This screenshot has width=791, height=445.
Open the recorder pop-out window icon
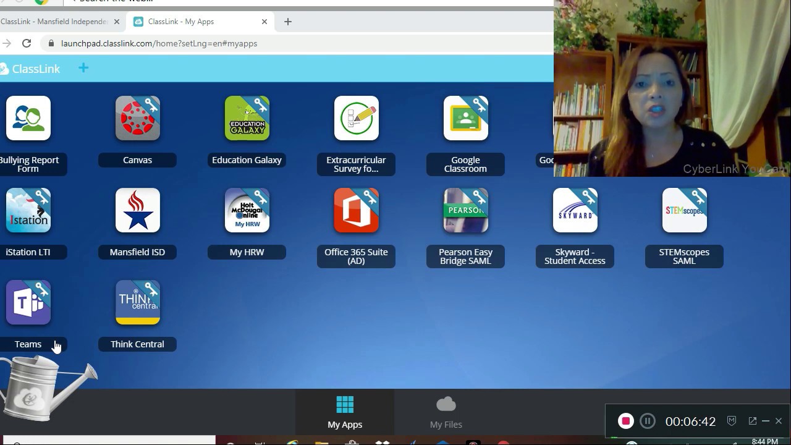click(753, 421)
